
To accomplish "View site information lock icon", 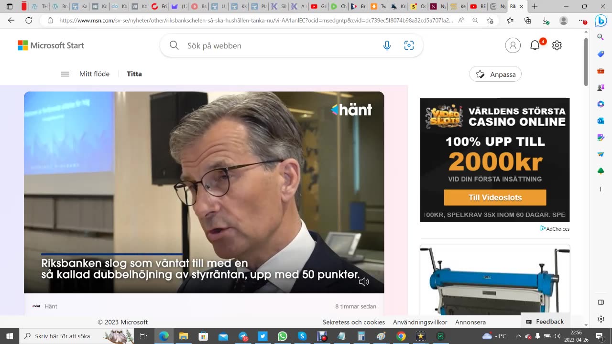I will pos(50,21).
